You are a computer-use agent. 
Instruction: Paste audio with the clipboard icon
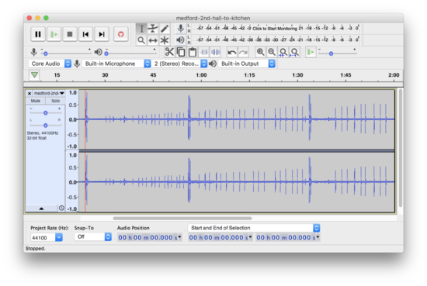click(193, 52)
